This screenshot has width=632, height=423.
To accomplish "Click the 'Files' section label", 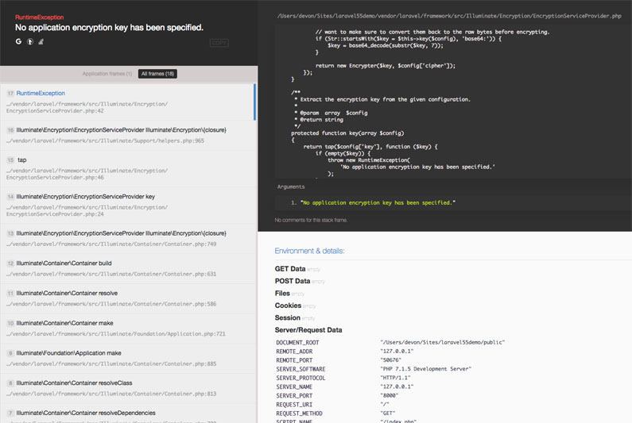I will point(282,294).
